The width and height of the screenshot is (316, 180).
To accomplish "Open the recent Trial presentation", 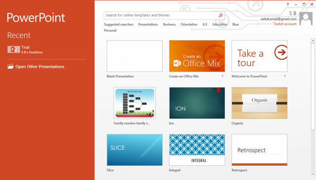I will coord(46,49).
